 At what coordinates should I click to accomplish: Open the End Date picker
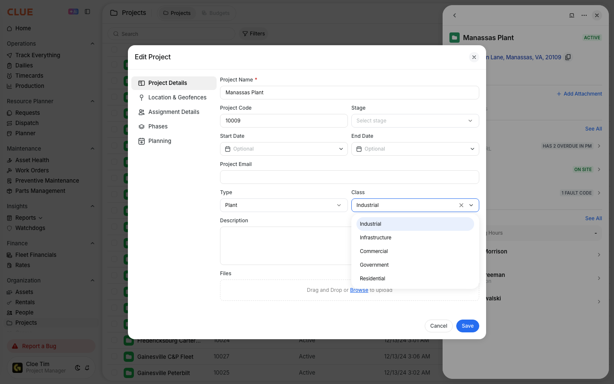pos(415,149)
